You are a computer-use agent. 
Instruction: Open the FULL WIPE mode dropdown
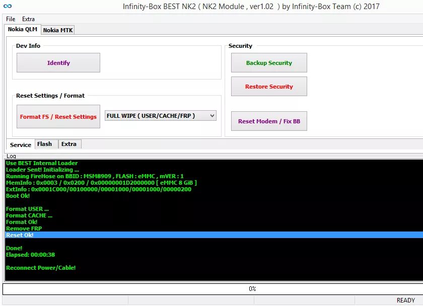coord(161,116)
